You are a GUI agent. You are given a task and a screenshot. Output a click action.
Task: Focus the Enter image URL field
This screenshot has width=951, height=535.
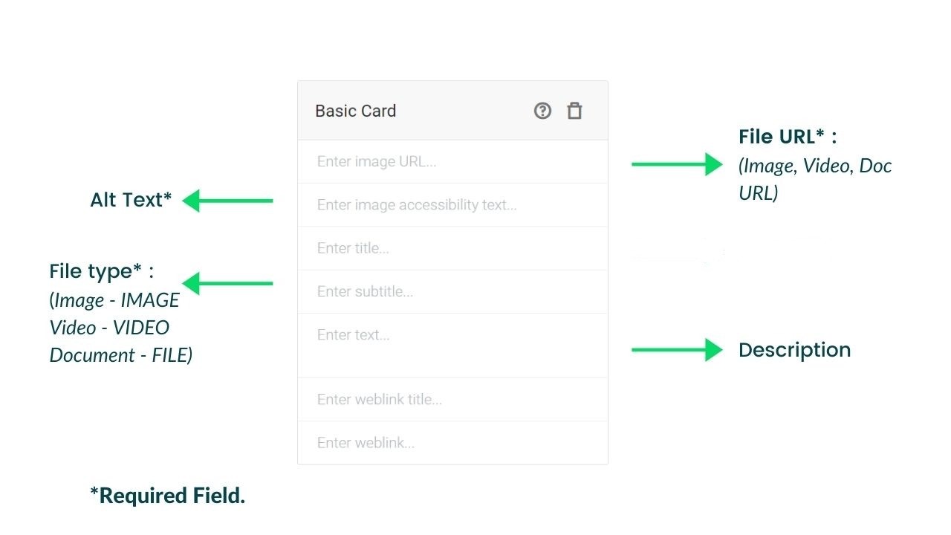click(x=452, y=161)
